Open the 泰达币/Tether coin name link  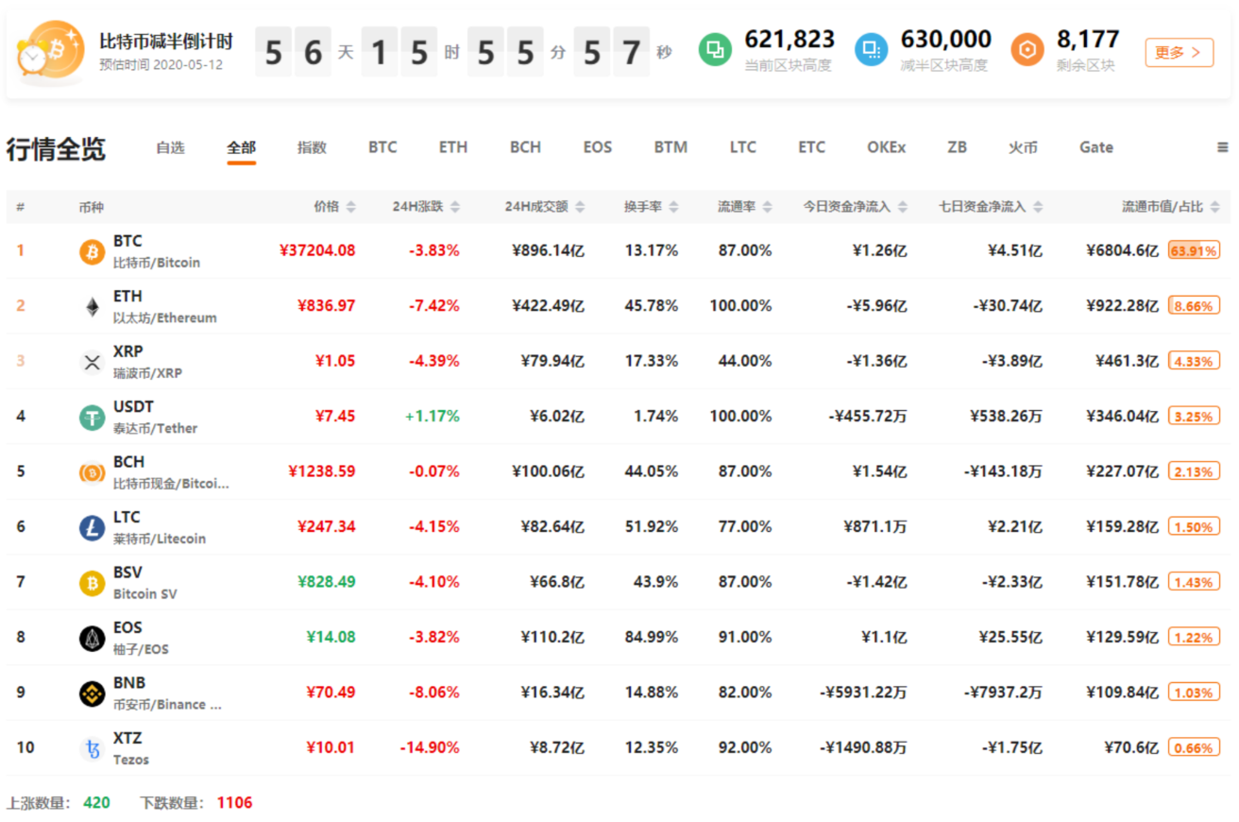tap(156, 429)
